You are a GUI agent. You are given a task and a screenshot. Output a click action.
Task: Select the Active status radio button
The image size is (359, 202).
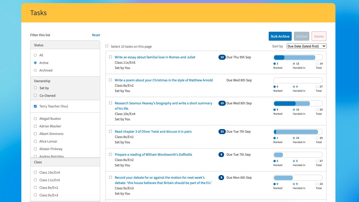click(x=35, y=63)
